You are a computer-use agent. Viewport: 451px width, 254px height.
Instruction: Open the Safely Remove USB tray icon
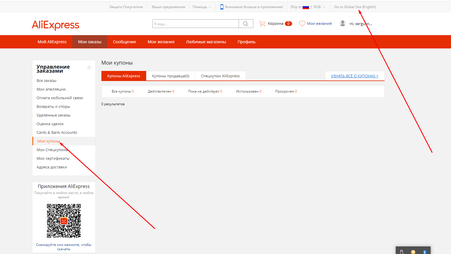coord(402,252)
